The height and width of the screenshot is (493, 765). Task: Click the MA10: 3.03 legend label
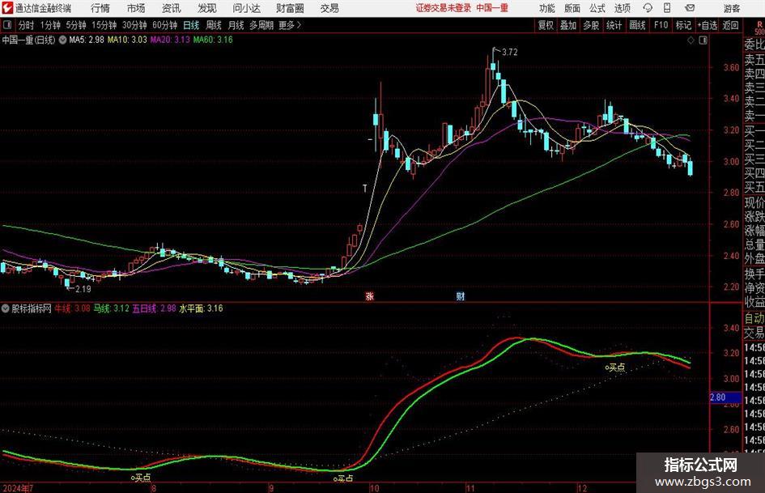[x=127, y=40]
